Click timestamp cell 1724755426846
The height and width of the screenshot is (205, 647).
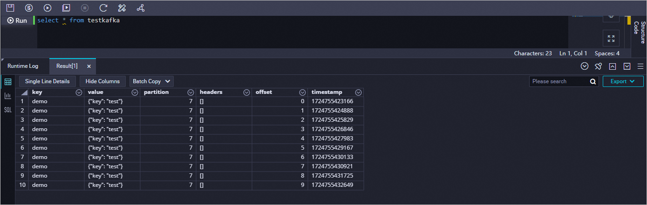(336, 129)
